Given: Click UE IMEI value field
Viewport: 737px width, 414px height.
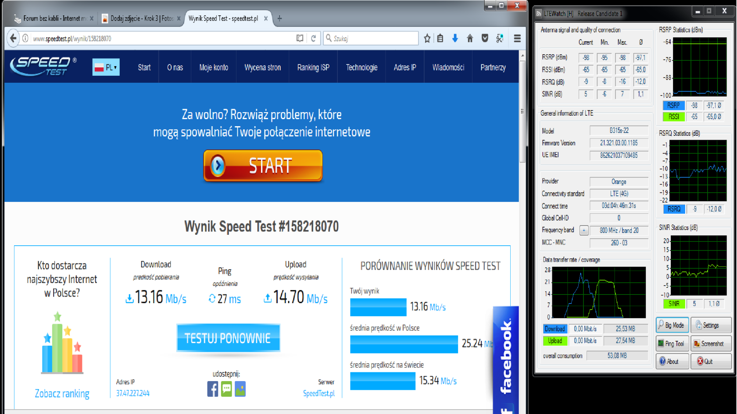Looking at the screenshot, I should click(619, 155).
